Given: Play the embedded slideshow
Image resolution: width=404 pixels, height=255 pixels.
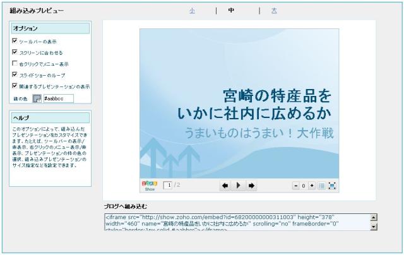Looking at the screenshot, I should point(238,186).
